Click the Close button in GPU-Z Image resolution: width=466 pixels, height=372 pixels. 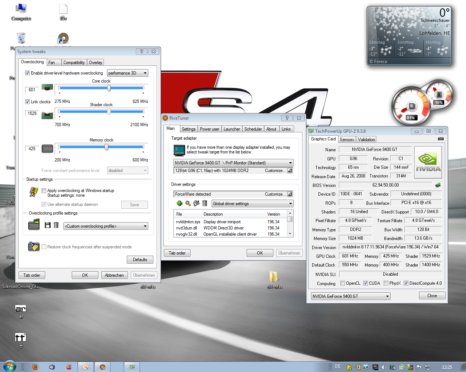(x=432, y=296)
